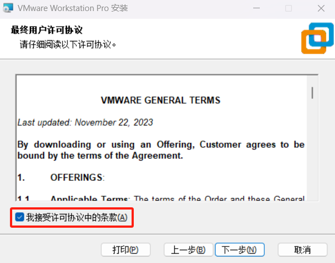
Task: Toggle the accept license terms checkbox
Action: click(20, 217)
